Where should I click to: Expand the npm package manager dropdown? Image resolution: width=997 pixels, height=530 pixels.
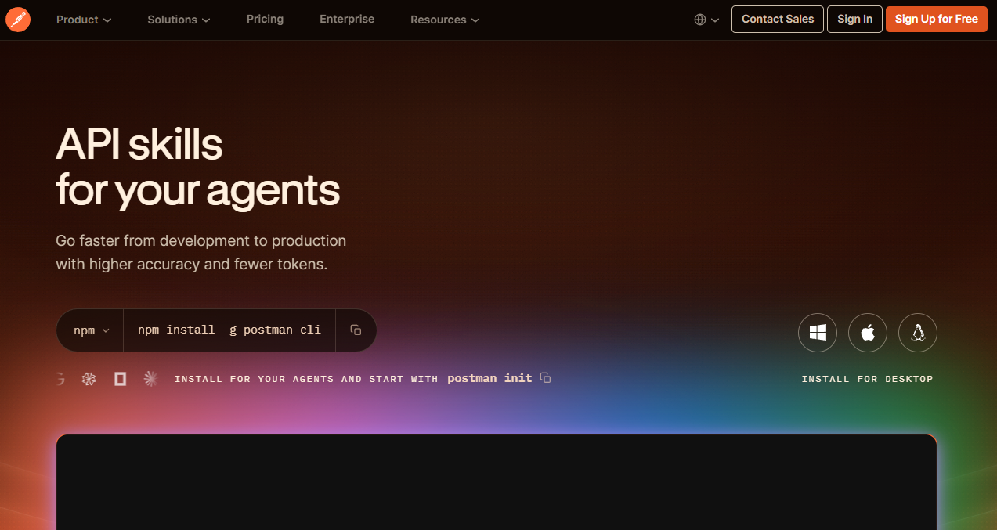[x=91, y=330]
